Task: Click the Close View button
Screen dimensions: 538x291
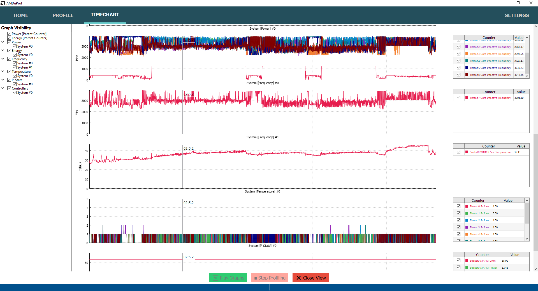Action: click(310, 278)
